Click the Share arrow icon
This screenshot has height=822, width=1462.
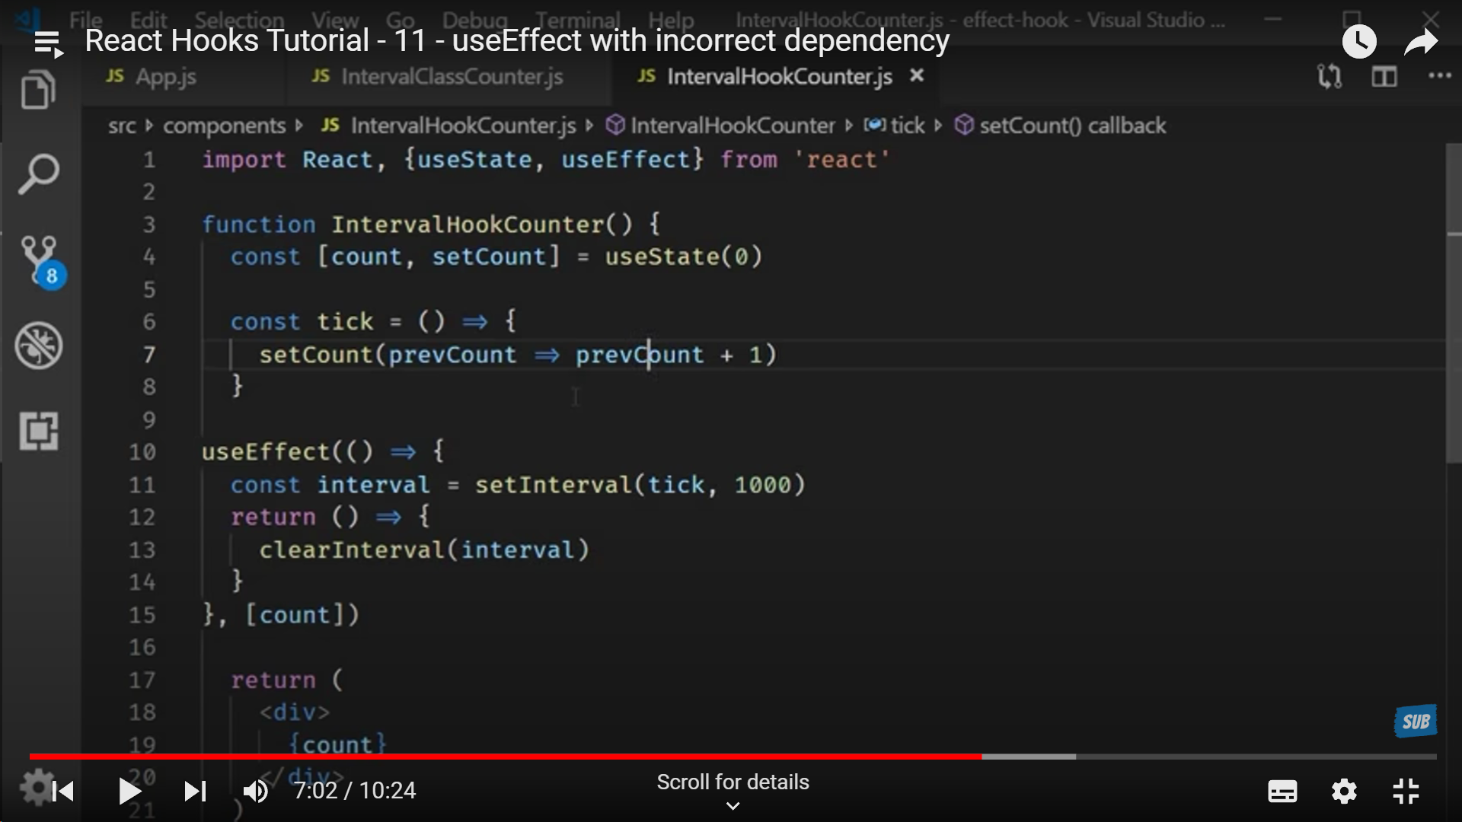1420,43
